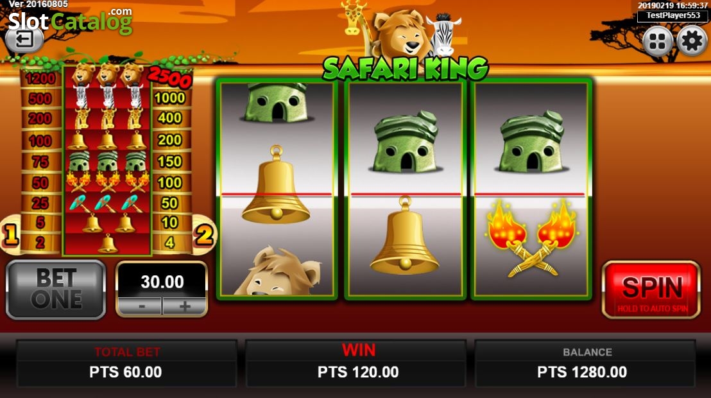Click the green hut on the middle reel
Image resolution: width=711 pixels, height=398 pixels.
[406, 141]
